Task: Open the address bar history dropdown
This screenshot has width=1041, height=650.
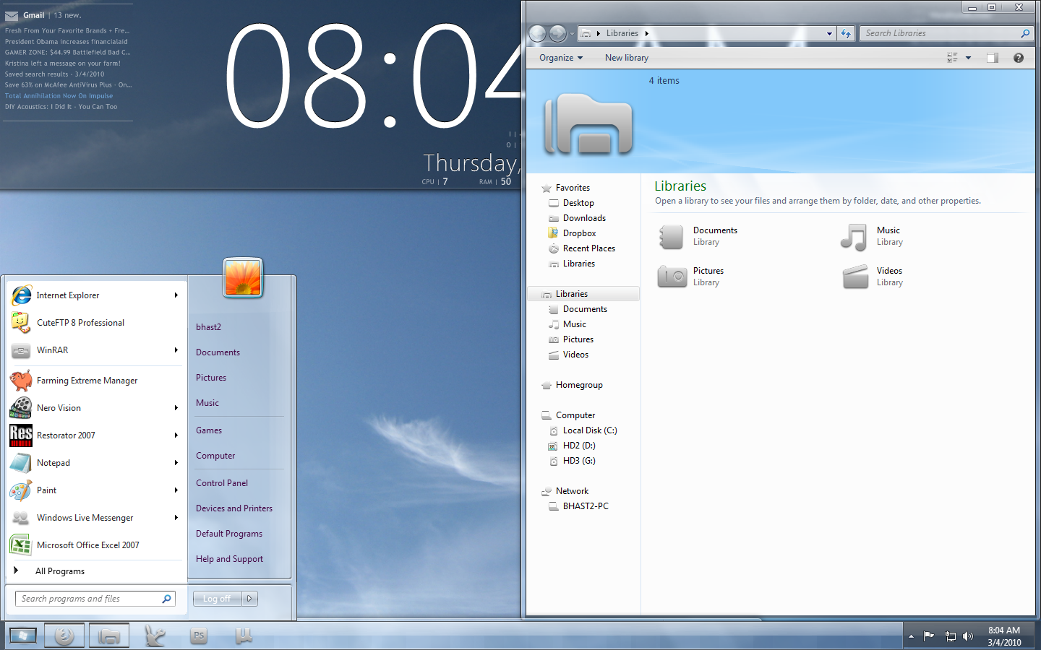Action: 829,33
